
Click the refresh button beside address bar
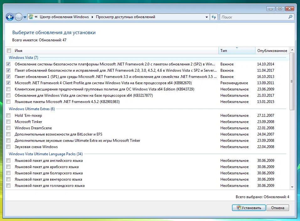(214, 17)
